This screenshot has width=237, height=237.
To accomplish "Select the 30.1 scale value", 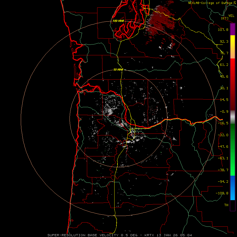I will click(224, 88).
